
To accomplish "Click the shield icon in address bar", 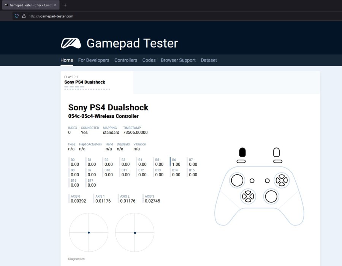I will tap(16, 16).
